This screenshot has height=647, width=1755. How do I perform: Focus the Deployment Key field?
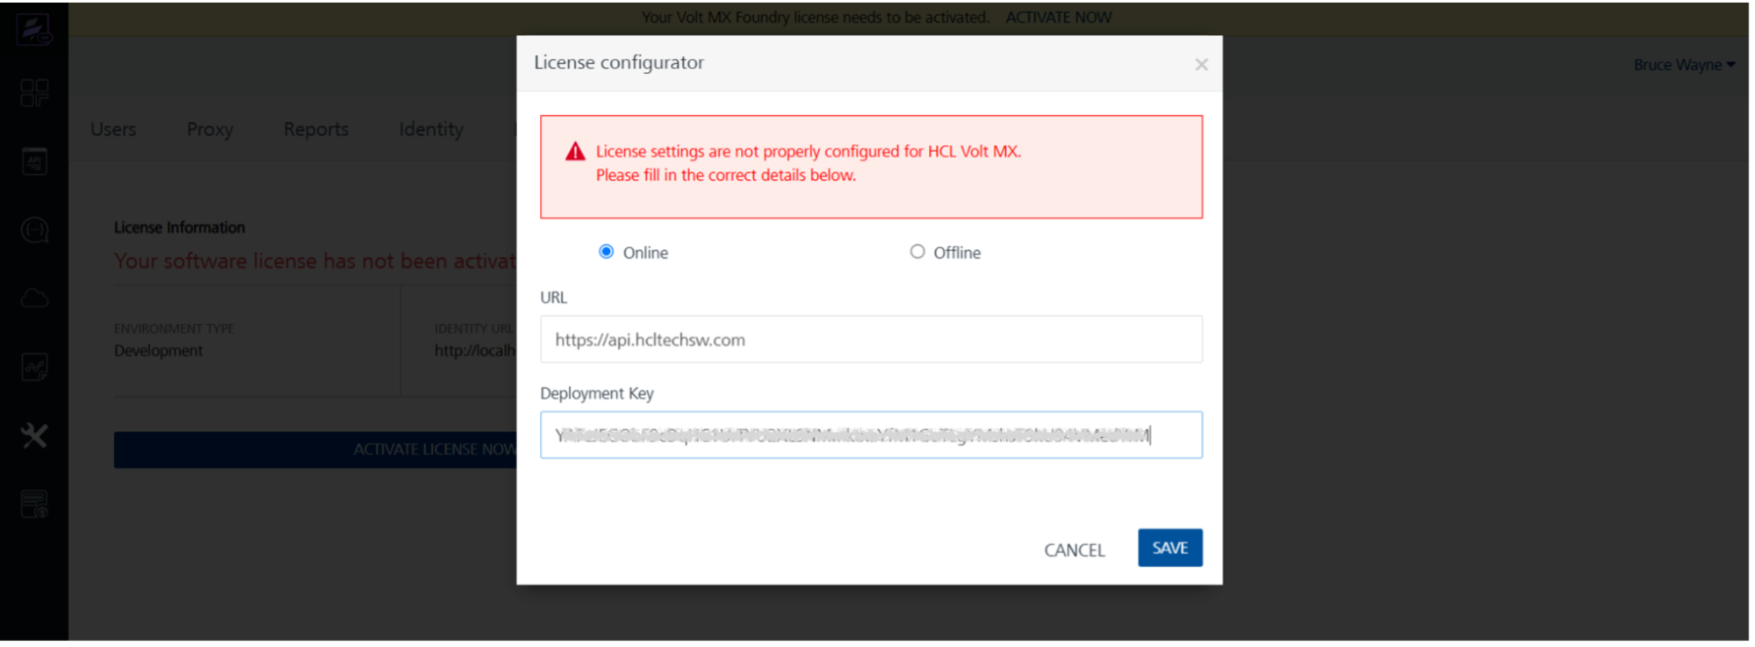point(871,435)
